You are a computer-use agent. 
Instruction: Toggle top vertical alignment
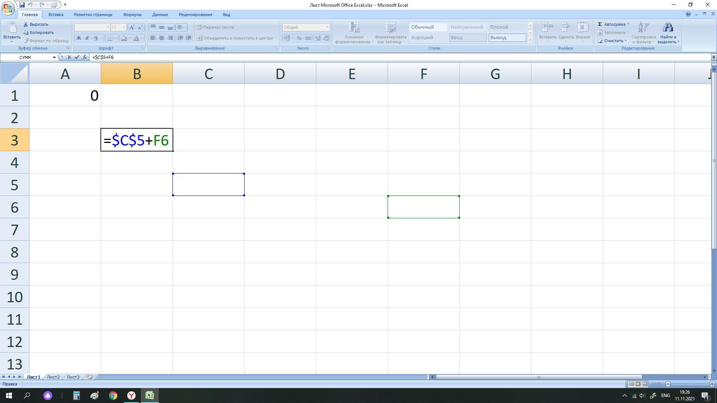(x=153, y=27)
